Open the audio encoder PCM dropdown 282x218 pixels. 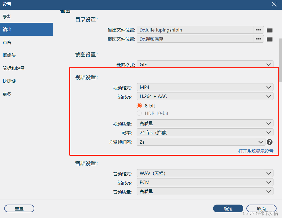click(205, 182)
